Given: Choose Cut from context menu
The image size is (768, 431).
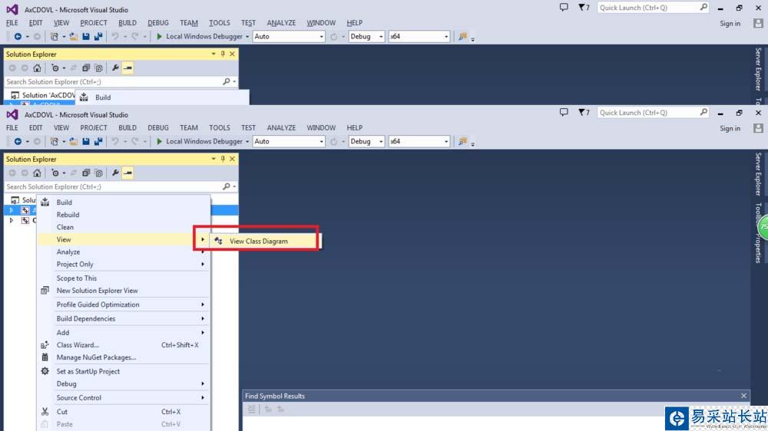Looking at the screenshot, I should click(124, 412).
